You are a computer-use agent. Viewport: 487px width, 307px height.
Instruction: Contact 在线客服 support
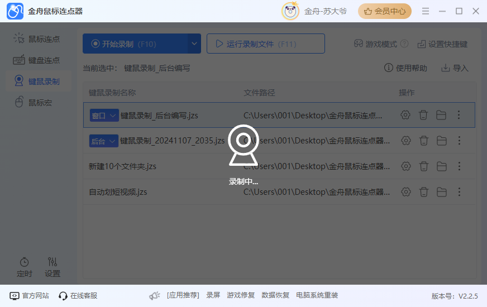point(78,295)
